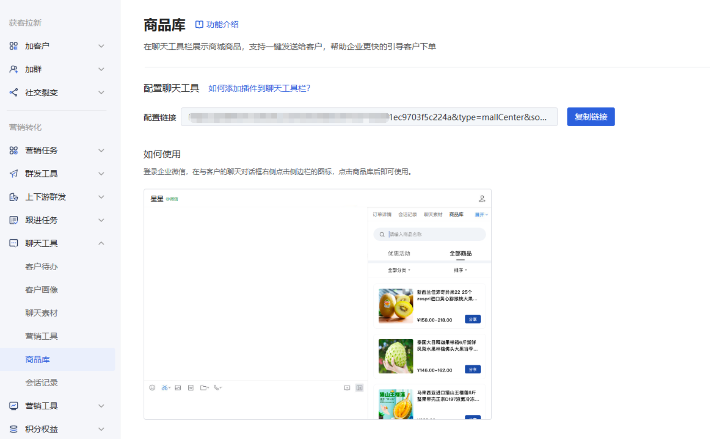Click the 营销工具 chart icon at bottom
The height and width of the screenshot is (439, 710).
pos(13,406)
